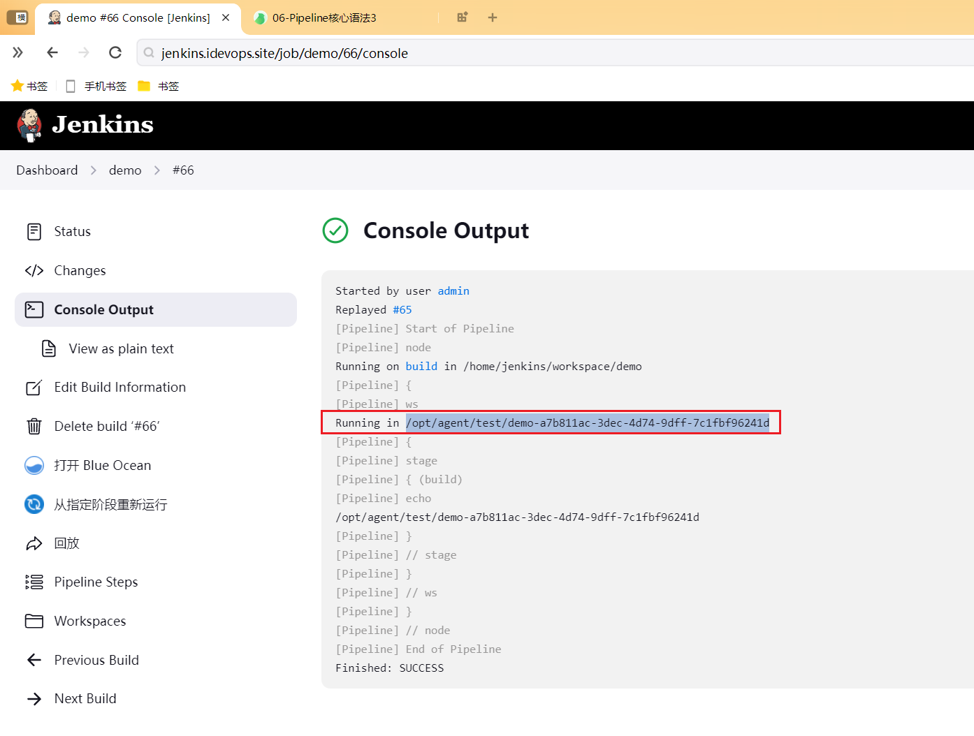
Task: Click the restart-from-stage refresh icon
Action: click(34, 504)
